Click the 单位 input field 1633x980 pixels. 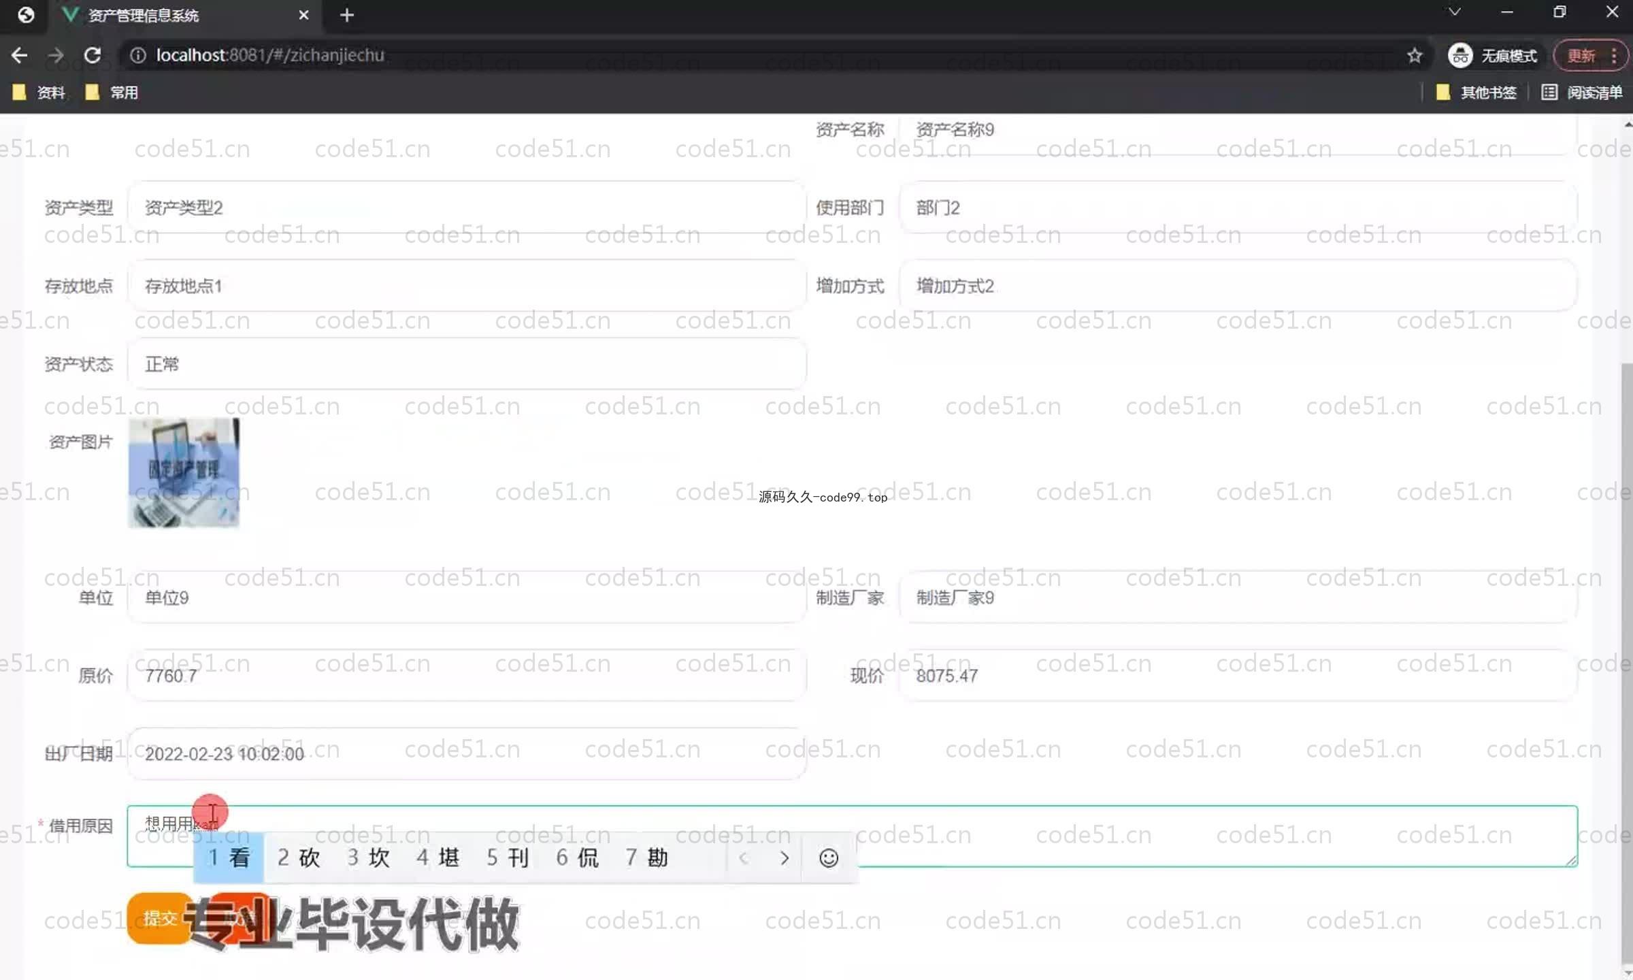point(467,598)
